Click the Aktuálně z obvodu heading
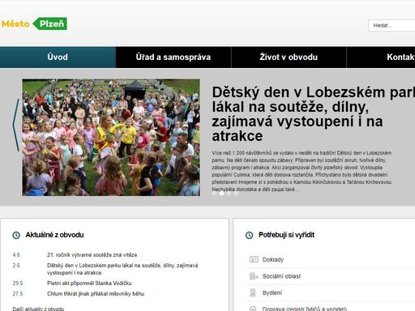Image resolution: width=415 pixels, height=311 pixels. click(54, 235)
